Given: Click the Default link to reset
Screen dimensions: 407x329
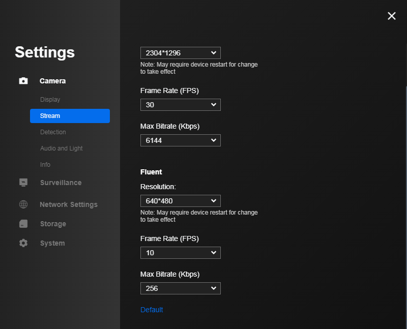Looking at the screenshot, I should (x=152, y=310).
